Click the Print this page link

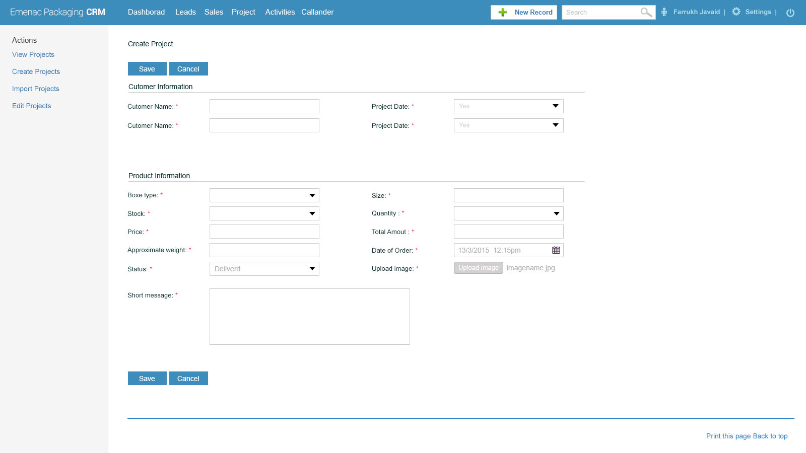coord(728,436)
